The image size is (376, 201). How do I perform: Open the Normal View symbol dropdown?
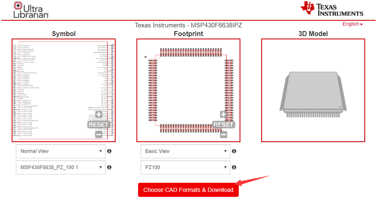(61, 151)
